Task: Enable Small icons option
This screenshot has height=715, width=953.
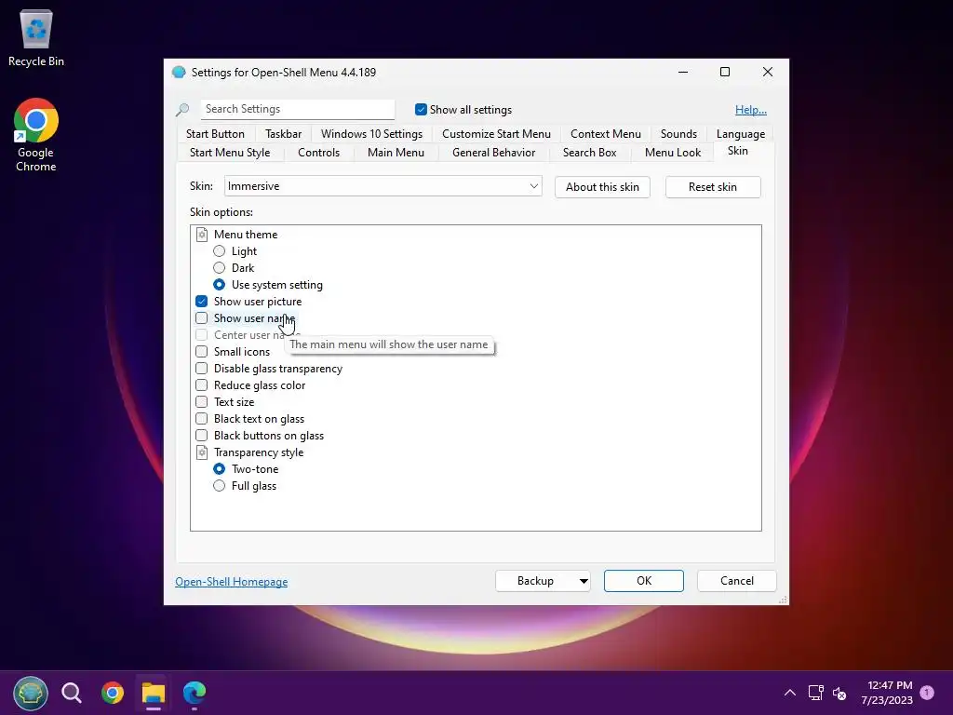Action: (x=202, y=351)
